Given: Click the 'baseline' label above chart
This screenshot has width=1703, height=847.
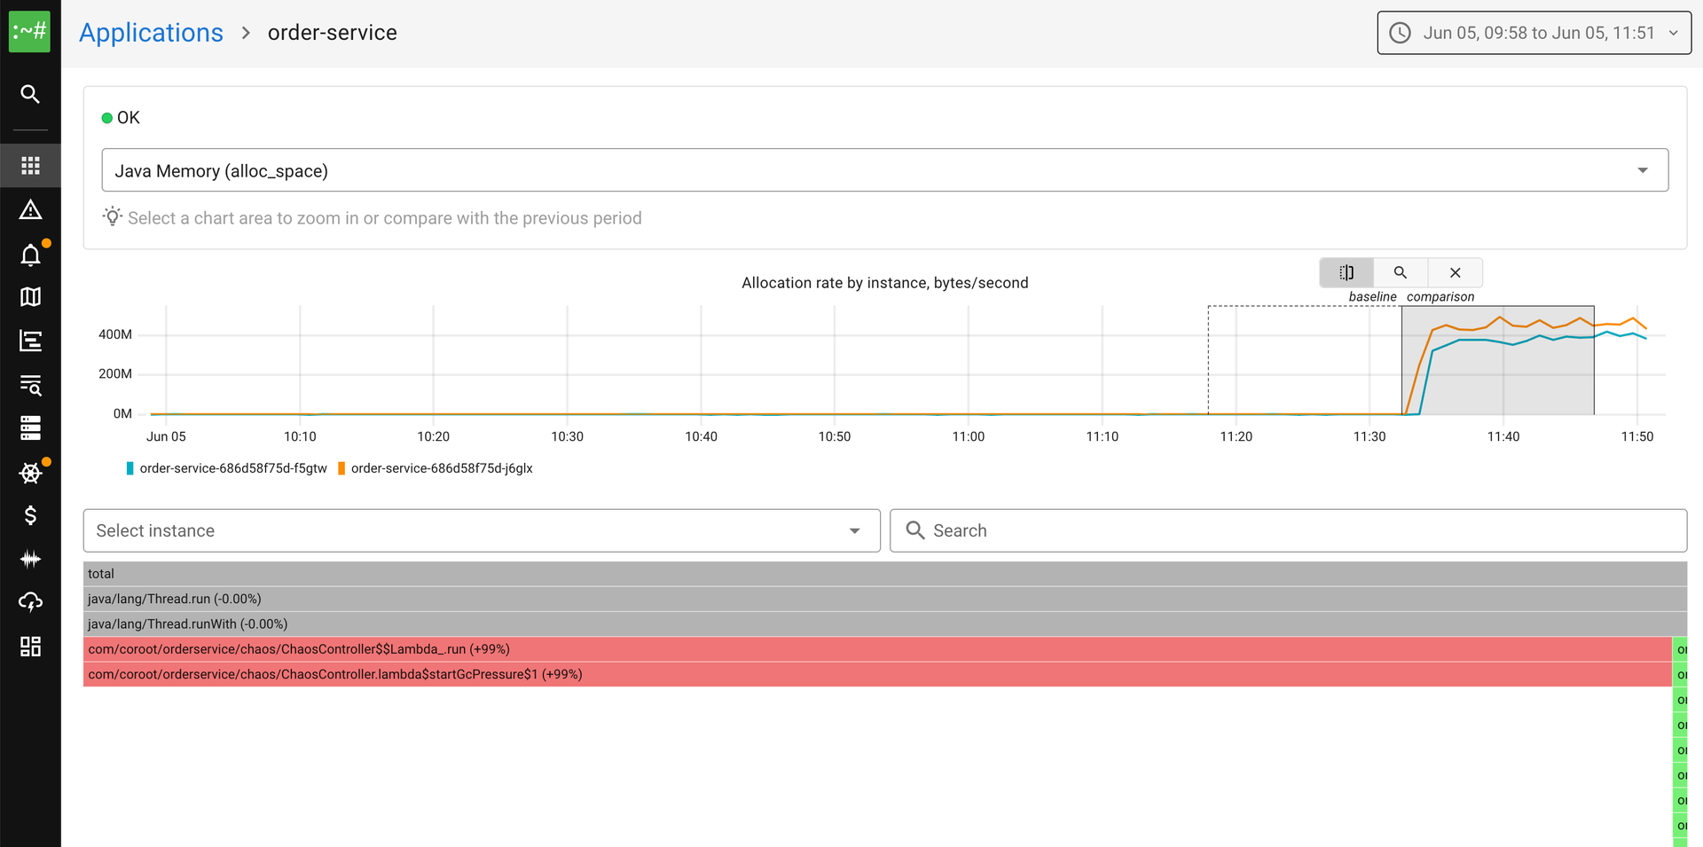Looking at the screenshot, I should point(1372,297).
